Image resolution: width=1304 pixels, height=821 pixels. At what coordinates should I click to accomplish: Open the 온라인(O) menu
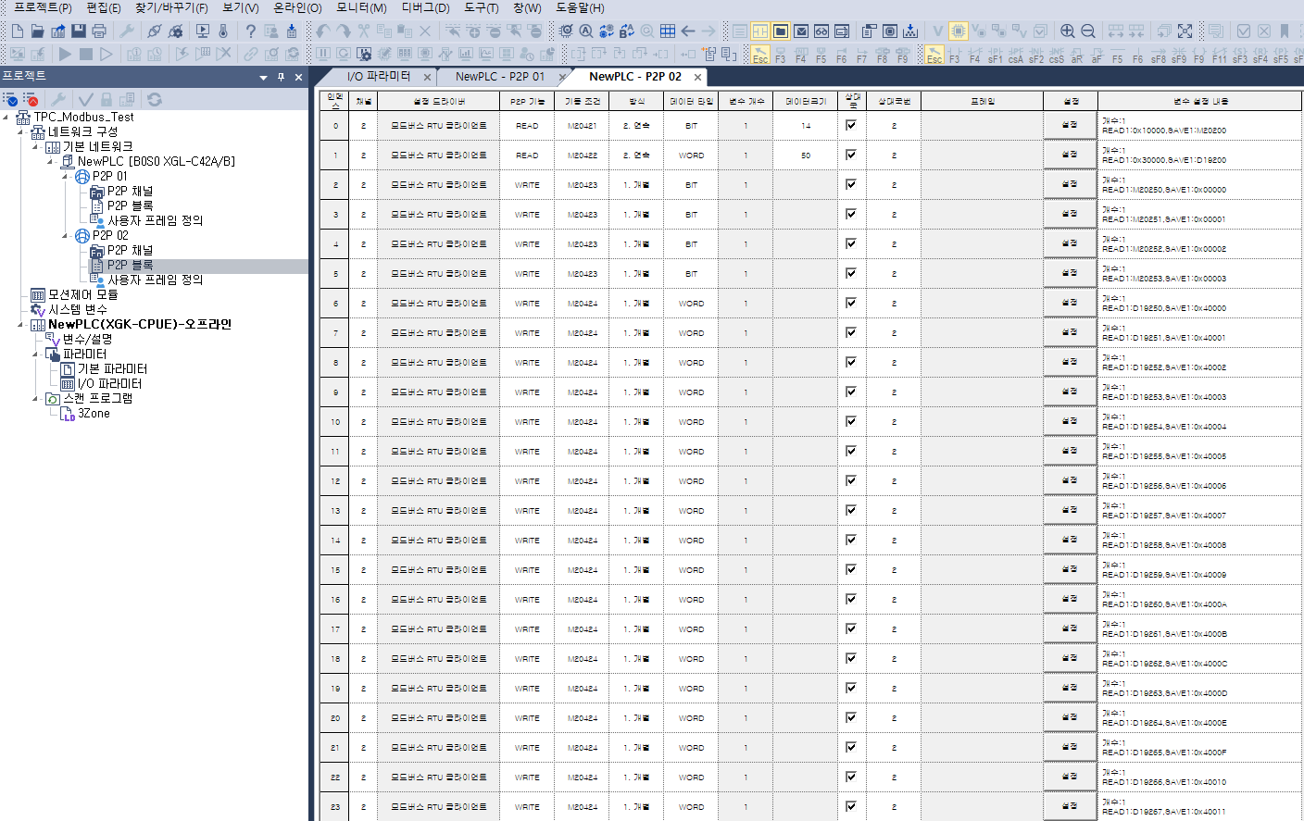tap(297, 7)
